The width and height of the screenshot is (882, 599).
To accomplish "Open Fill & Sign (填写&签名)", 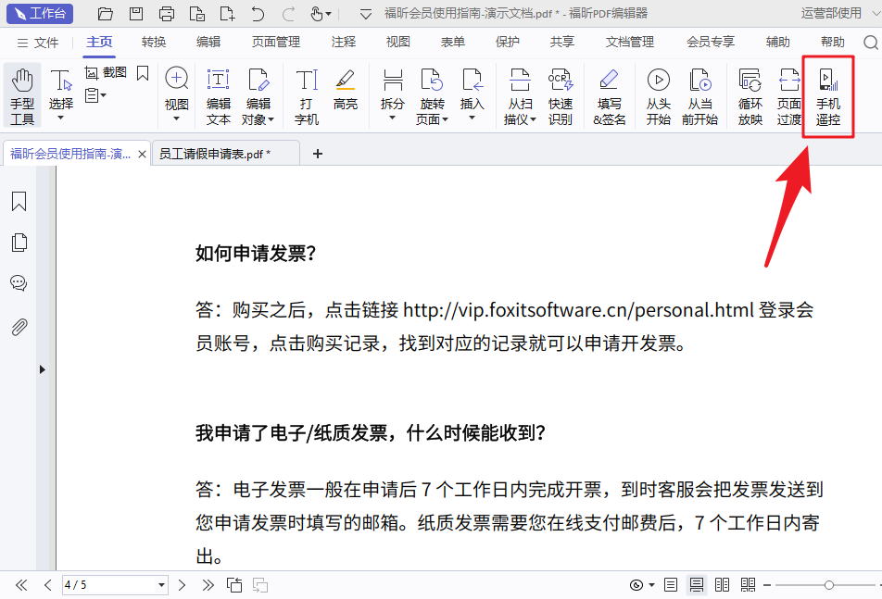I will (x=609, y=96).
